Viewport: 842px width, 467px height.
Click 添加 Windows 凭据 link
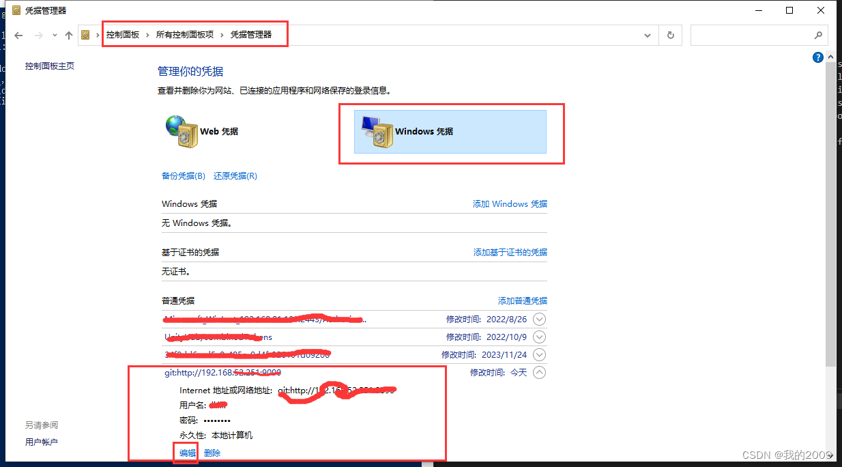point(510,204)
